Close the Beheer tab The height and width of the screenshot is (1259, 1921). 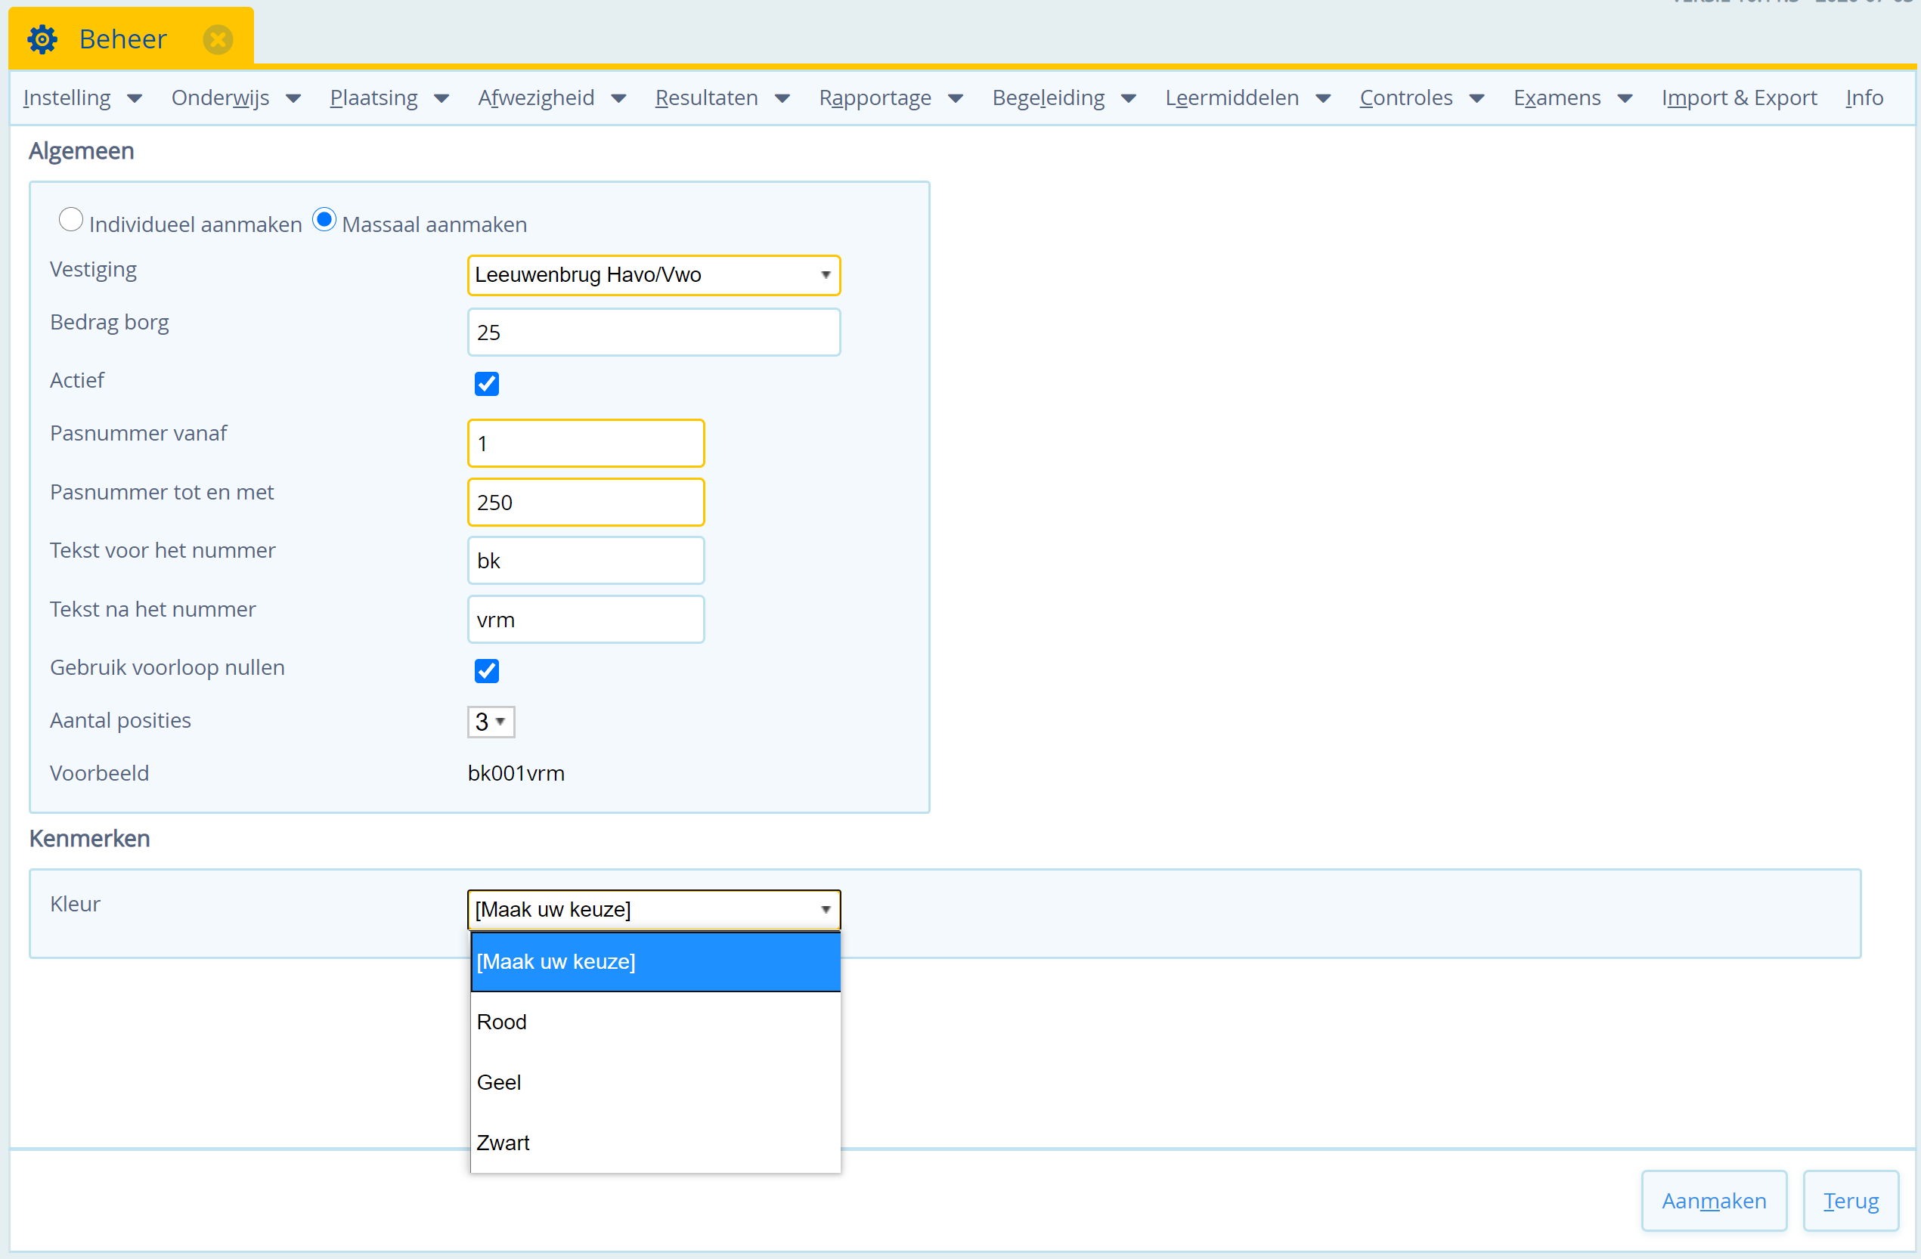coord(218,39)
